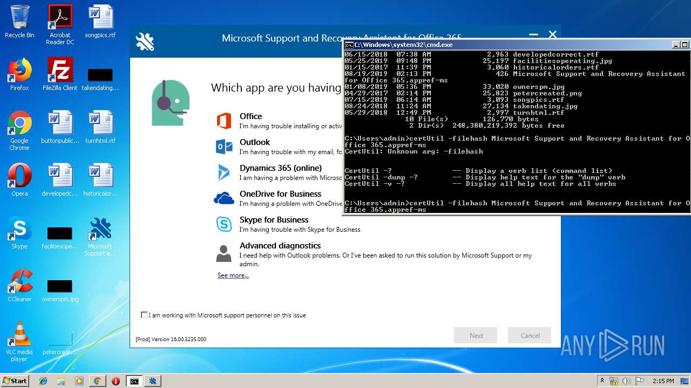Select Skype for Business label
Screen dimensions: 691x388
pyautogui.click(x=274, y=220)
